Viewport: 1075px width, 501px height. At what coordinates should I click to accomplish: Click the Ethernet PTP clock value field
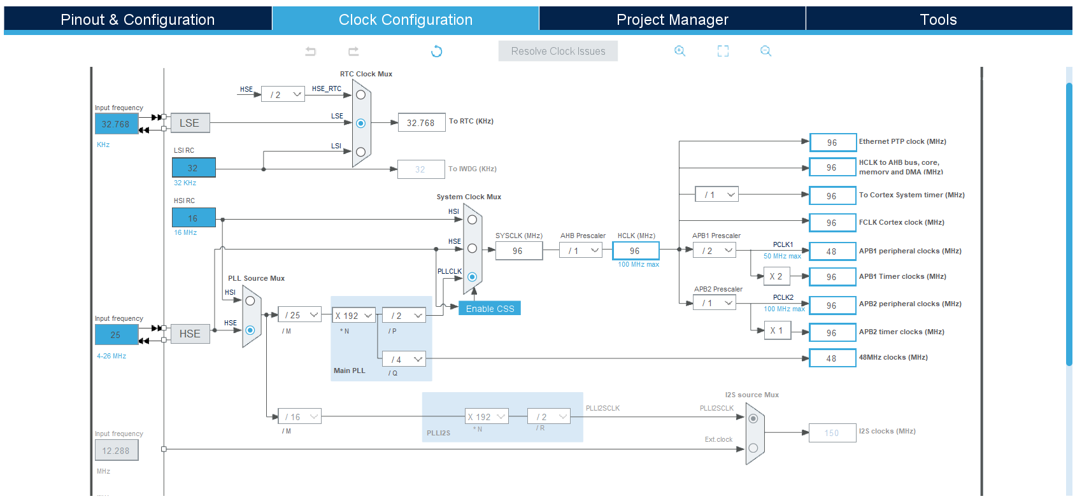pyautogui.click(x=832, y=142)
